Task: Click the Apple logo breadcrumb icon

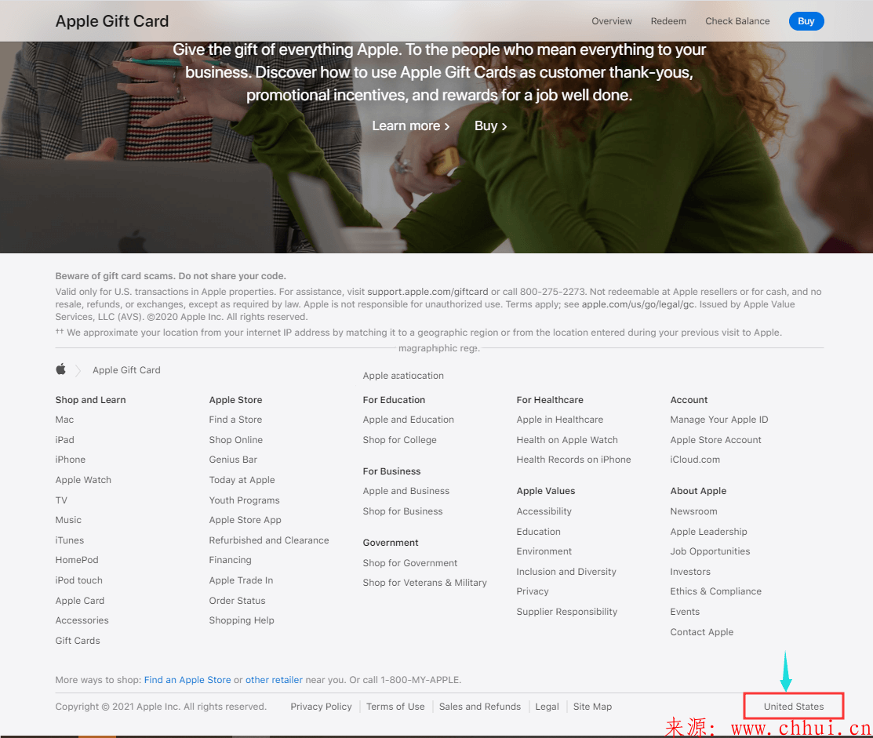Action: tap(60, 369)
